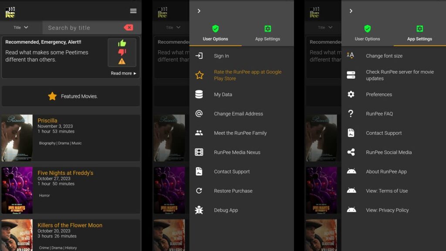Tap the red thumbs-down icon

122,52
